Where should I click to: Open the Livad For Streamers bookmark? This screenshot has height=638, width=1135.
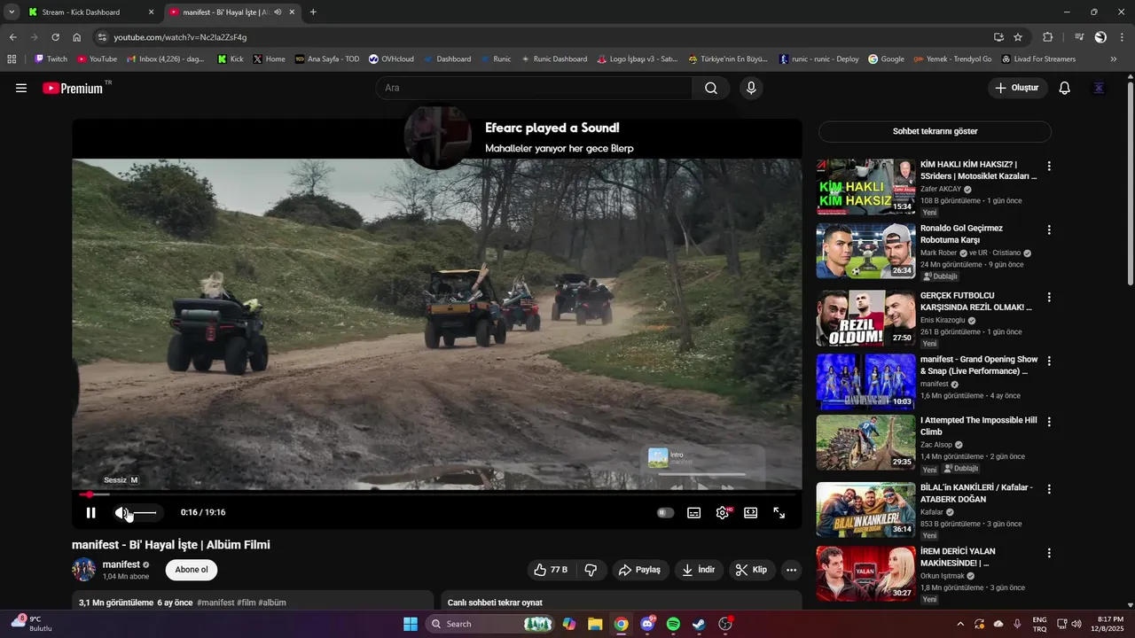1038,59
